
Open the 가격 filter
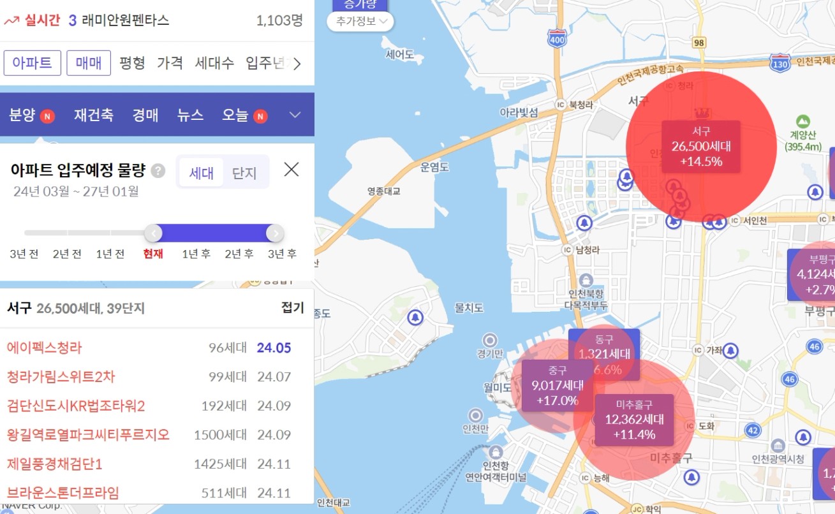click(x=170, y=63)
